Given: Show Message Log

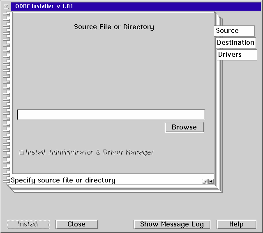Looking at the screenshot, I should [x=172, y=224].
